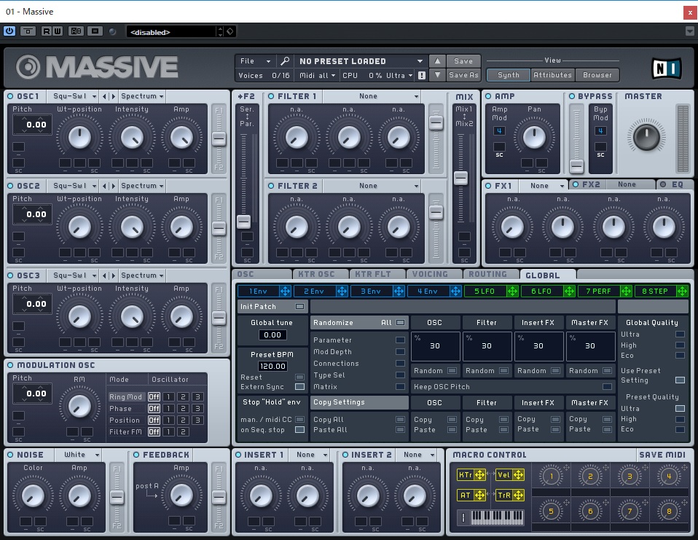Click the Init Patch button

[272, 306]
